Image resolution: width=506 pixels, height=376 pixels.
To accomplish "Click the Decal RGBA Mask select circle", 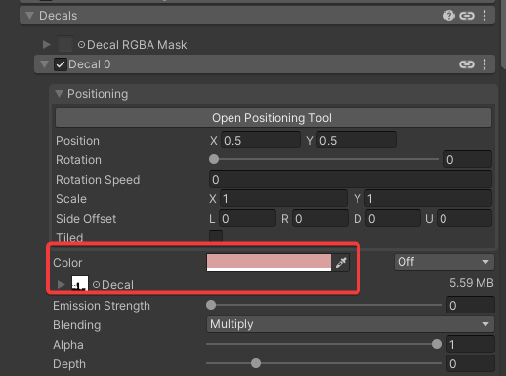I will pos(81,45).
